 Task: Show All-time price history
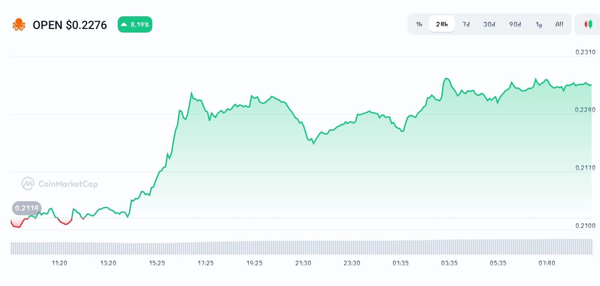(x=559, y=24)
